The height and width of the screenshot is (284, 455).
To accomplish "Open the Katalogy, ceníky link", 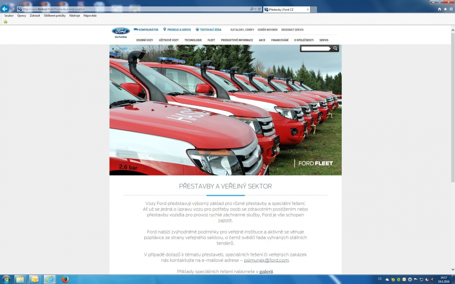I will (243, 30).
